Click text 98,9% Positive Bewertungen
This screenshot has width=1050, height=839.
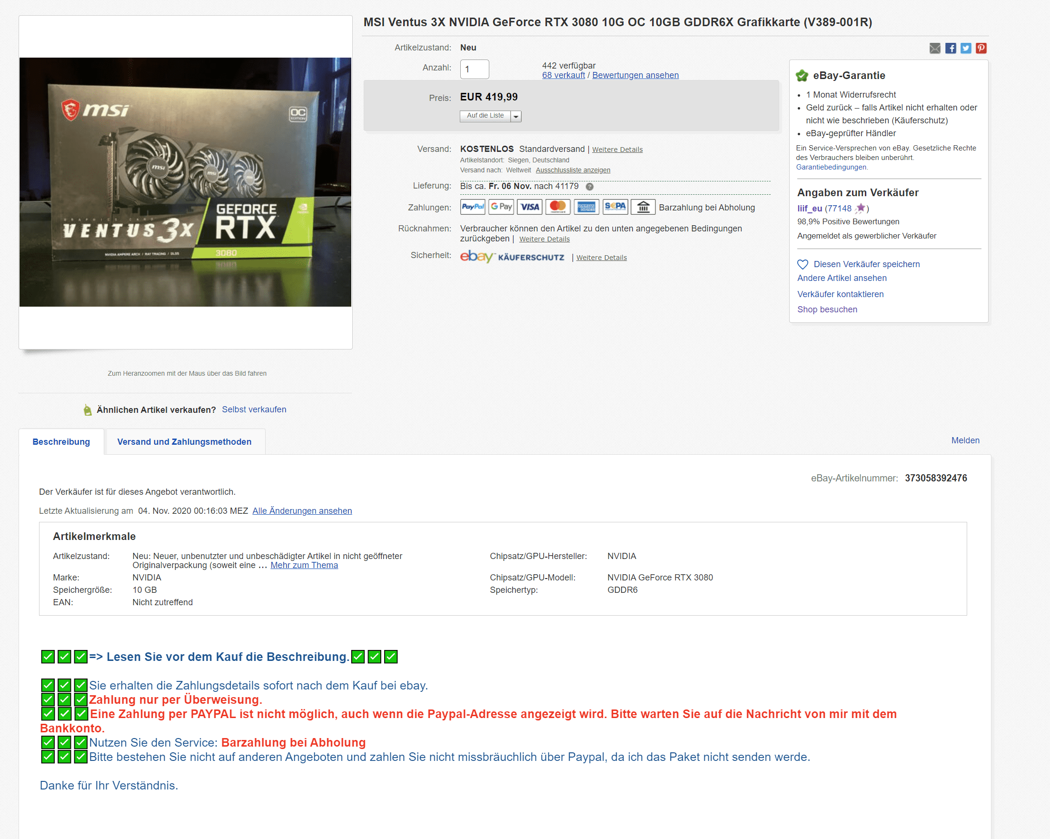(848, 222)
